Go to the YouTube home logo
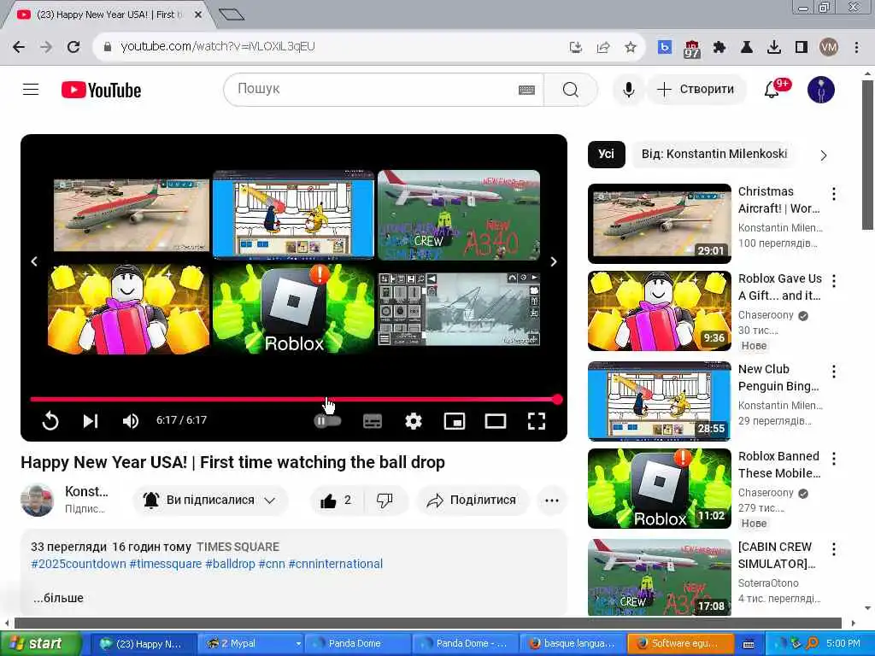Viewport: 875px width, 656px height. coord(101,90)
